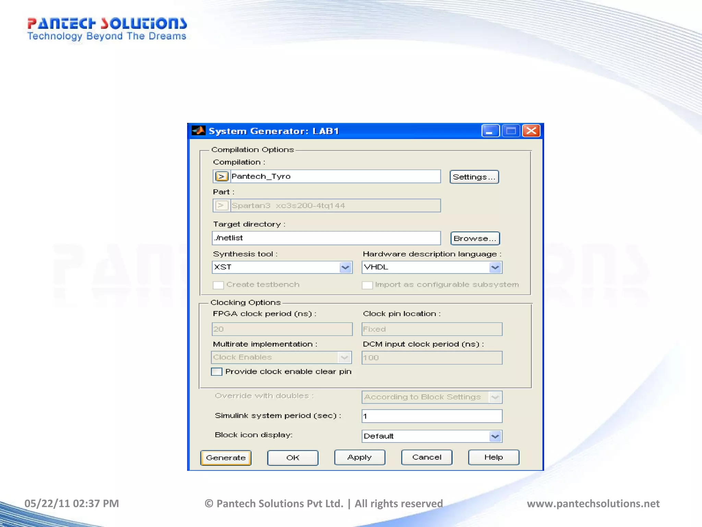Open Help for System Generator
The image size is (702, 527).
click(494, 457)
